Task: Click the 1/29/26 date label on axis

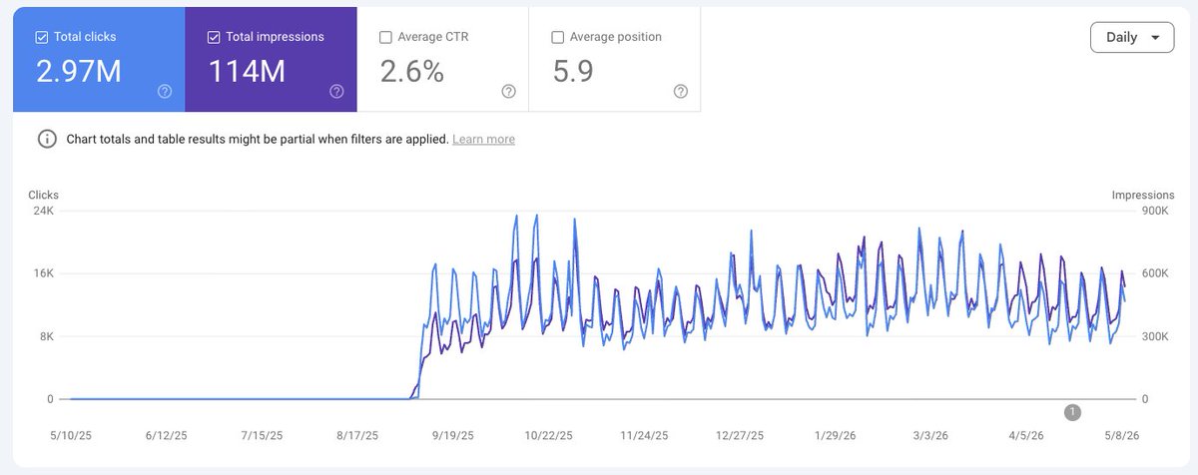Action: point(836,436)
